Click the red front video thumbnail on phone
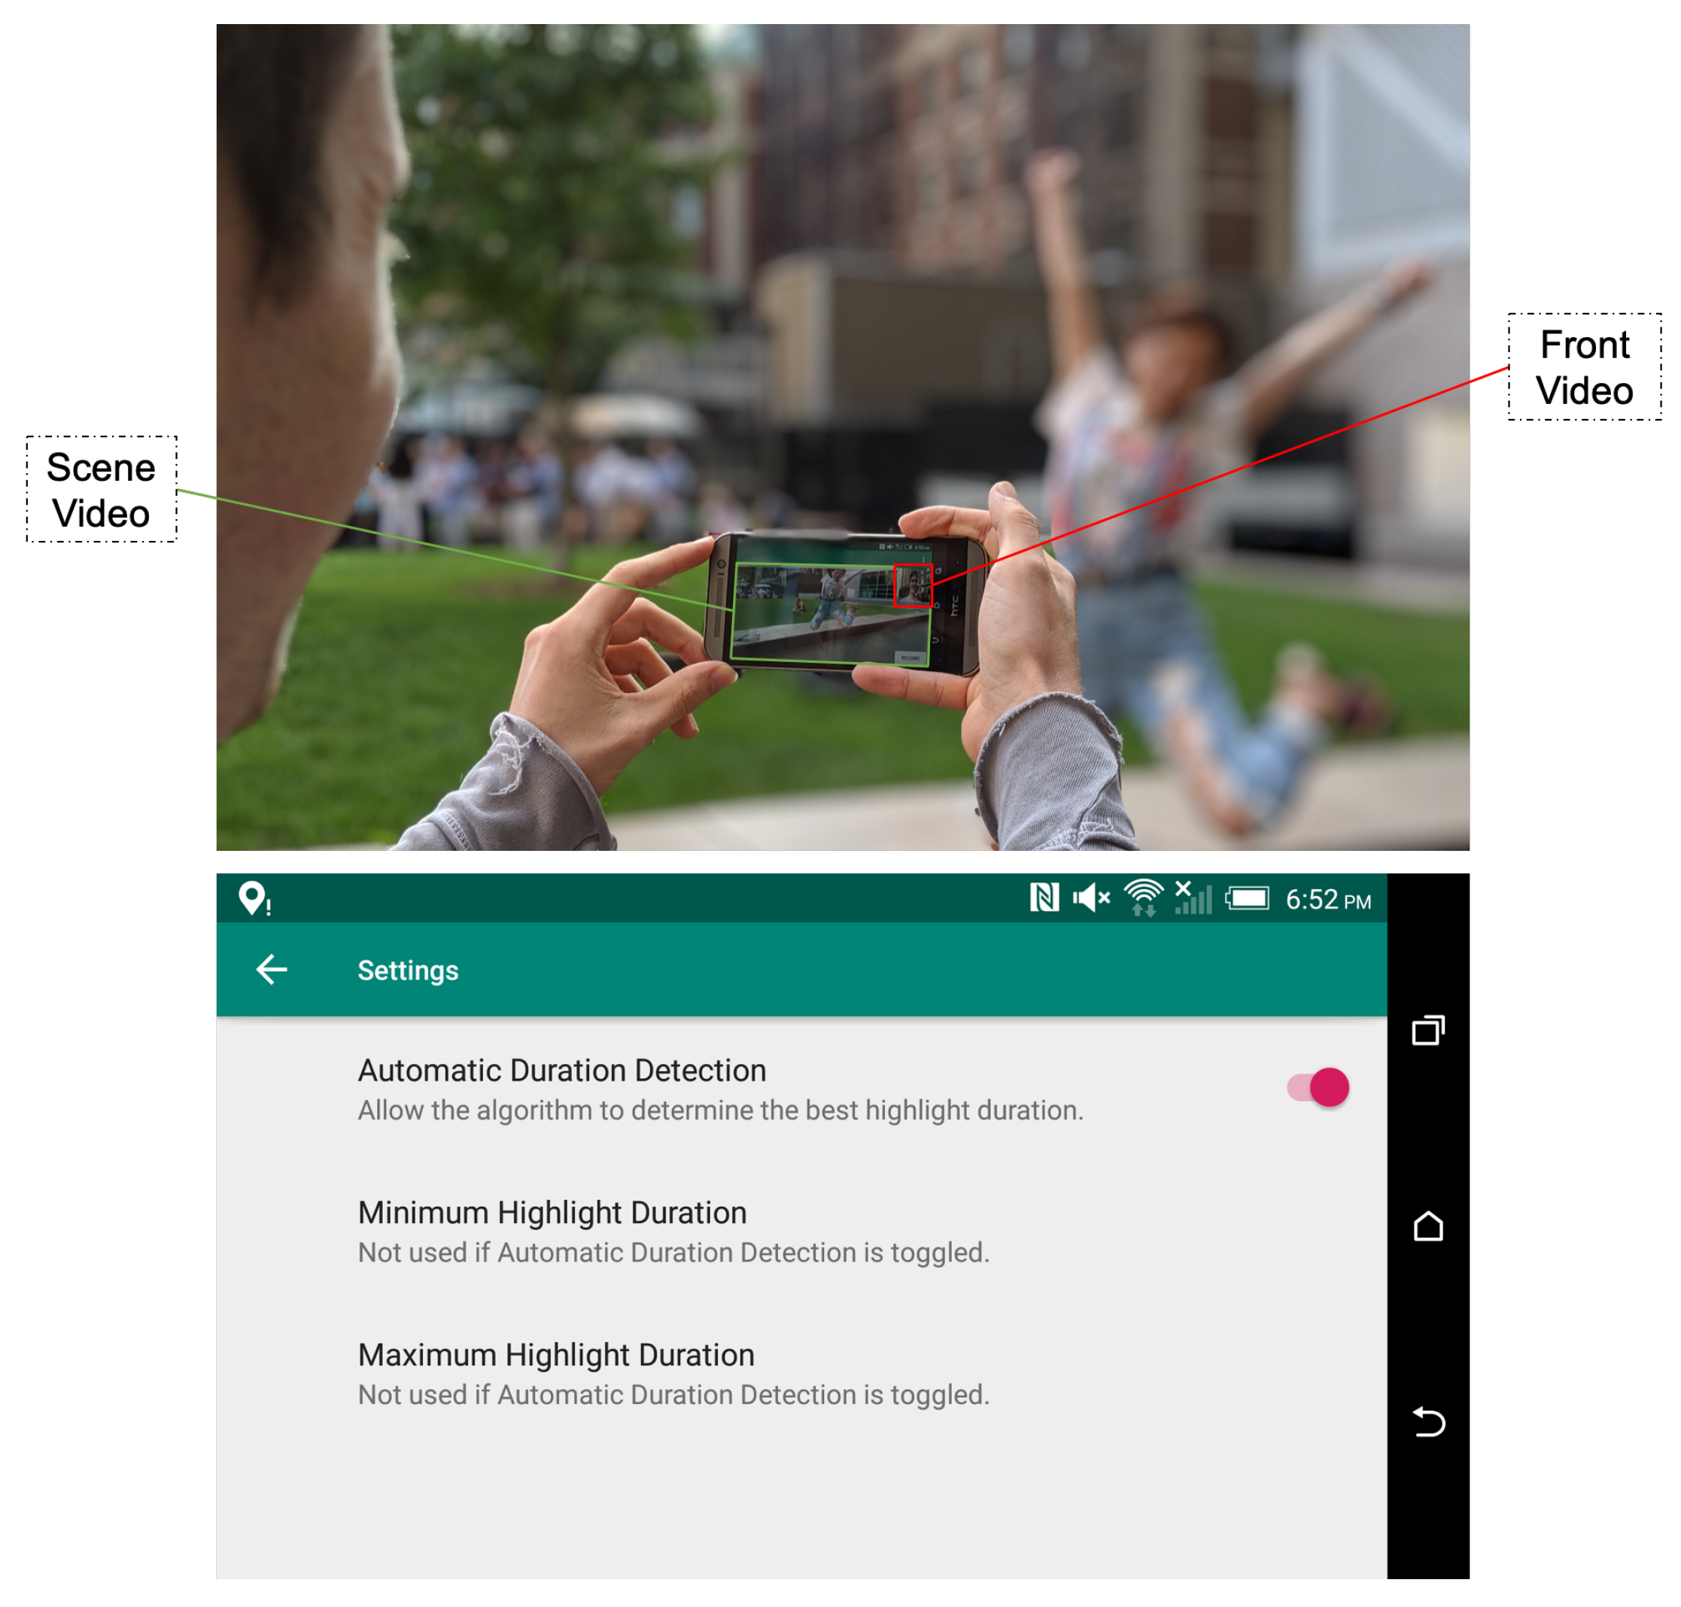The image size is (1681, 1607). point(913,585)
